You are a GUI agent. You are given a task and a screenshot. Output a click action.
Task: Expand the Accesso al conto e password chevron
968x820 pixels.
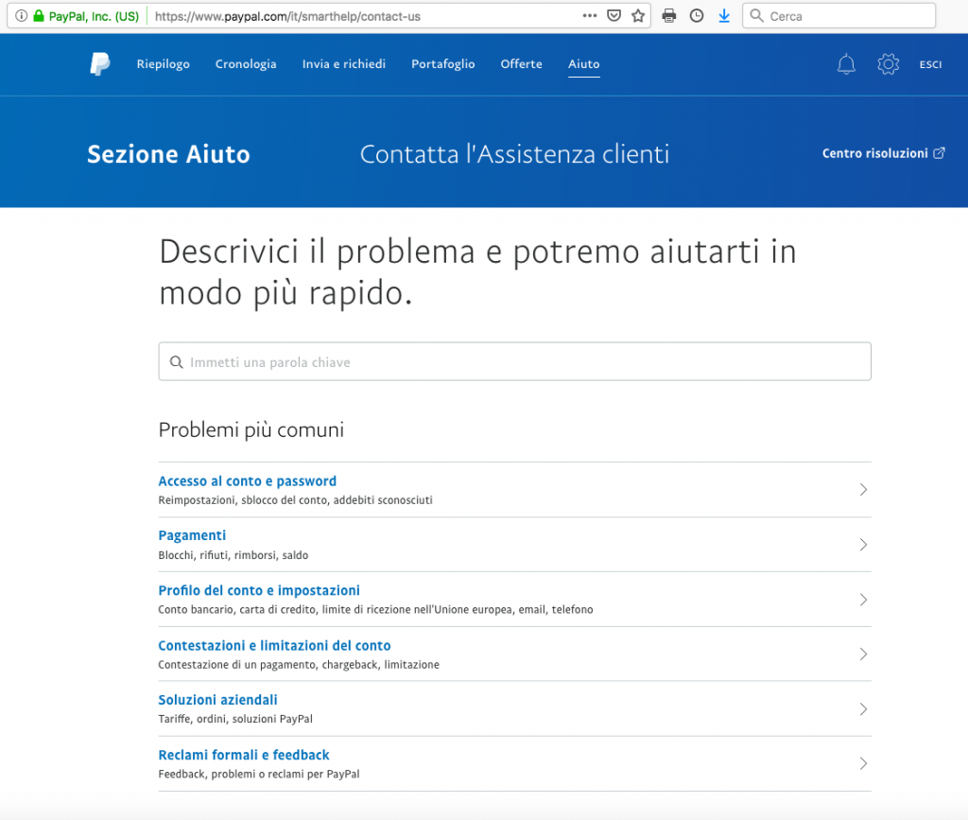(863, 490)
